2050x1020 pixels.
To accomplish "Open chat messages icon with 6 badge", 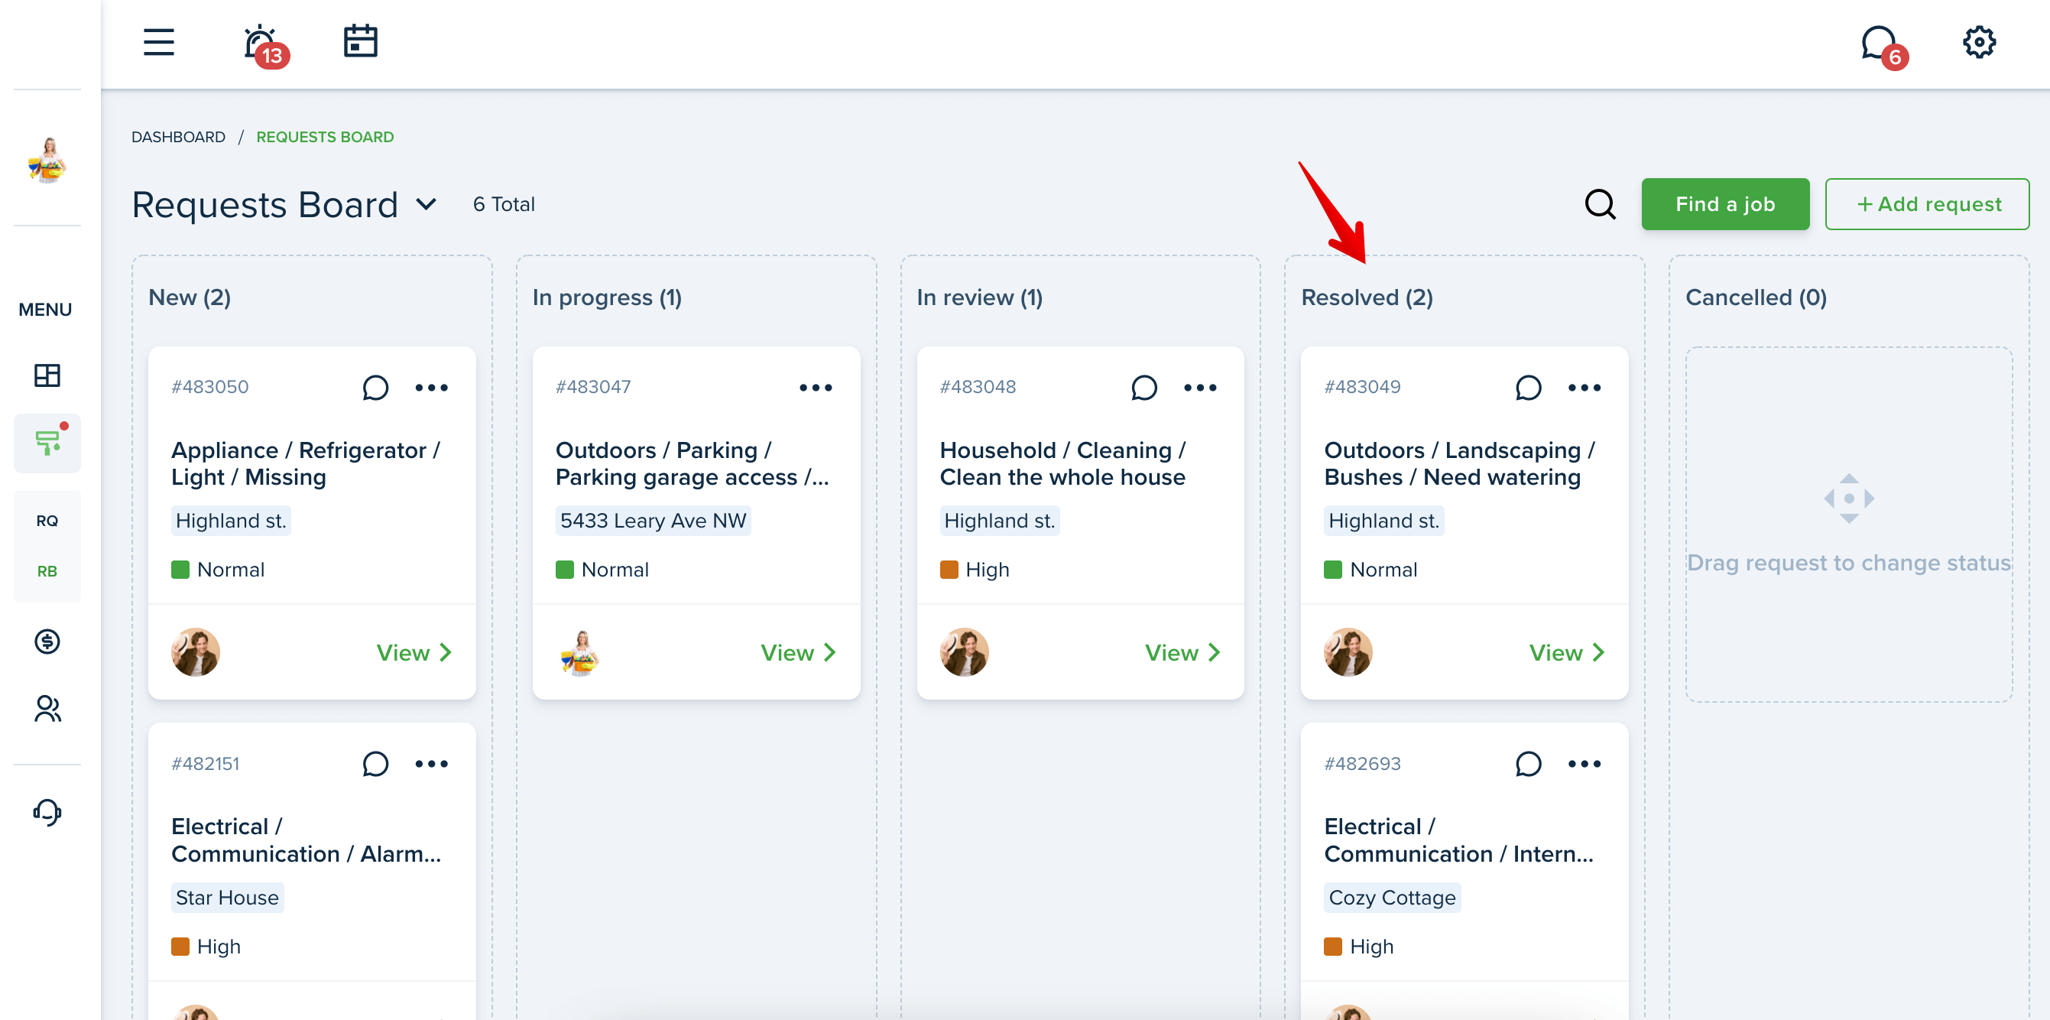I will [x=1883, y=46].
